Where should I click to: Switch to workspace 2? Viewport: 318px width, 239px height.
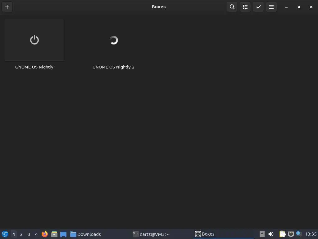click(21, 234)
